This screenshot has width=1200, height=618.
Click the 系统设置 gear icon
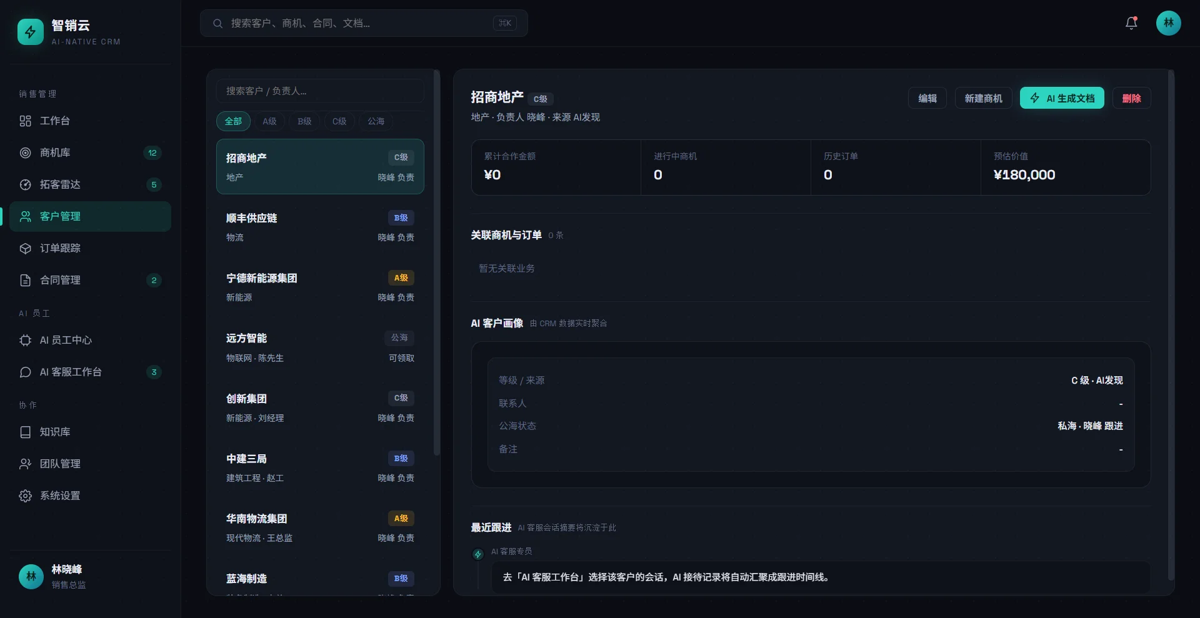click(25, 496)
